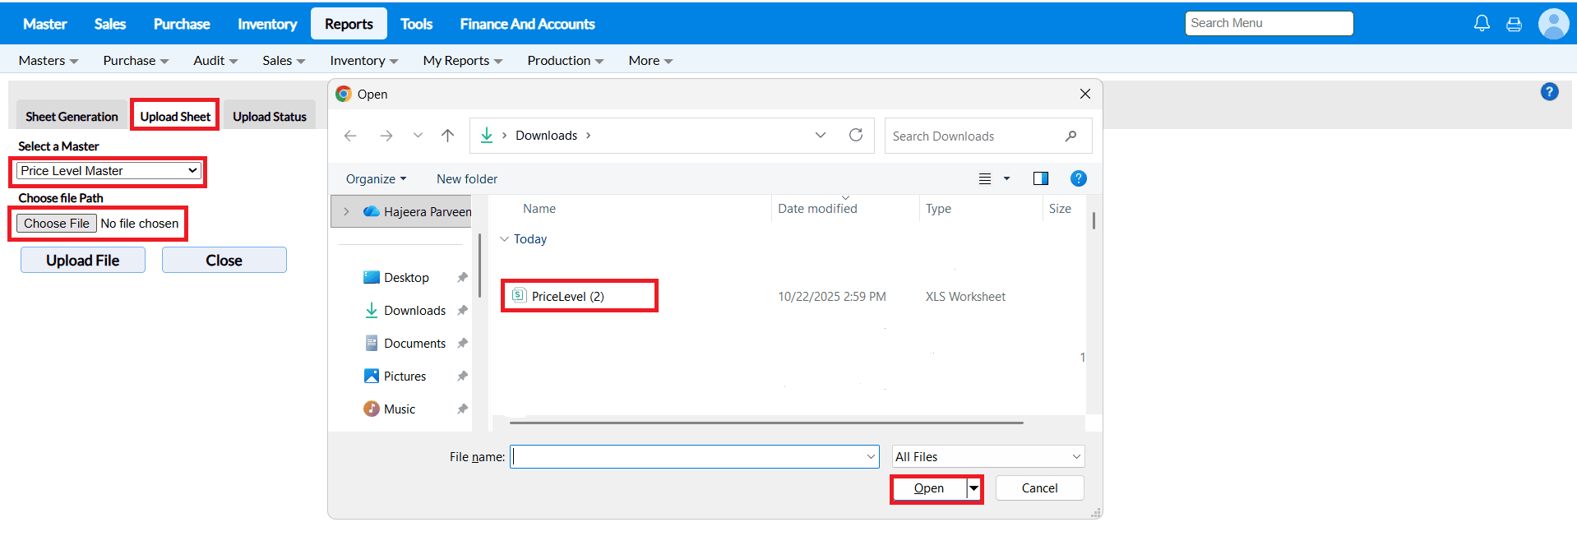
Task: Select the PriceLevel (2) file
Action: [x=567, y=297]
